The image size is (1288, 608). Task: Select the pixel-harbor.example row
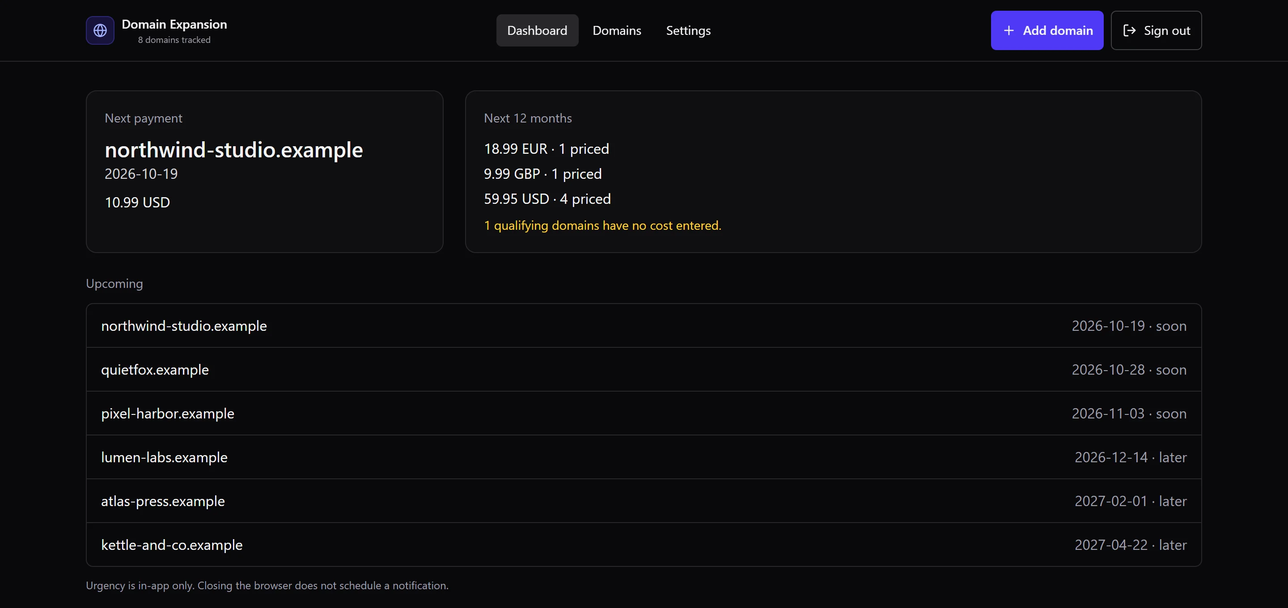[x=644, y=413]
